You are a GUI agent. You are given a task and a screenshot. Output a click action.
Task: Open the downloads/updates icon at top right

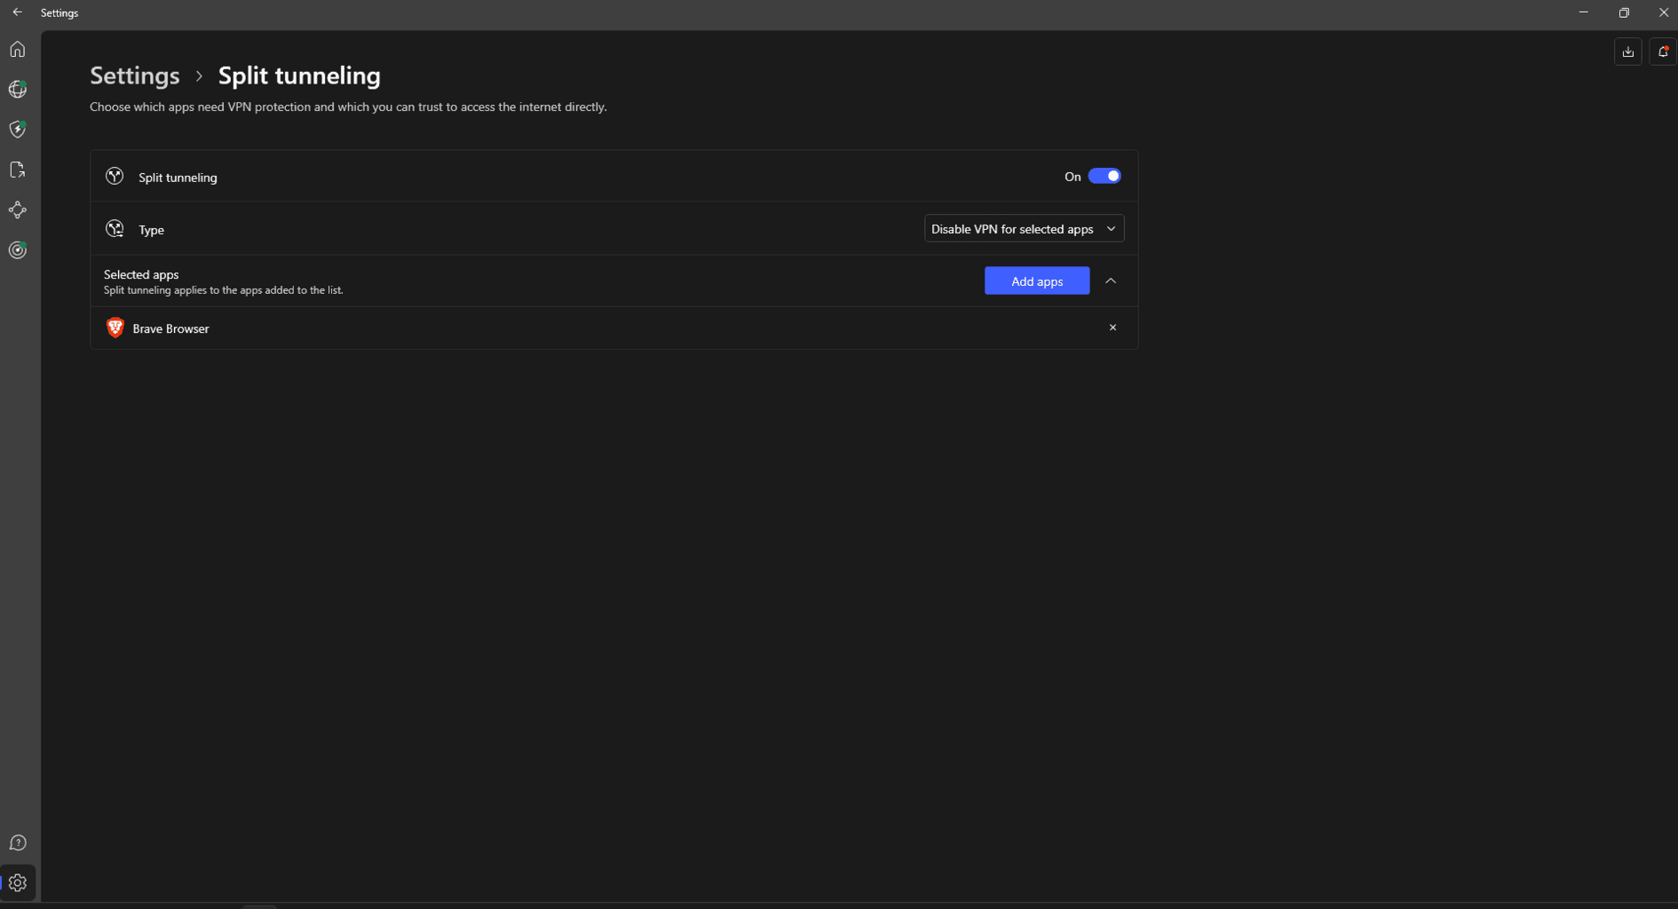1627,51
